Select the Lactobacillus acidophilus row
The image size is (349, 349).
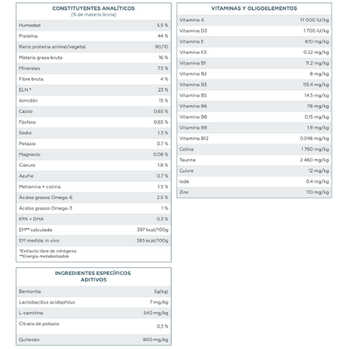94,302
